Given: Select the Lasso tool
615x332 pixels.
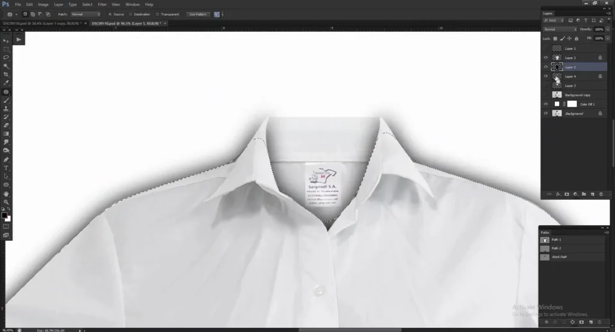Looking at the screenshot, I should pos(6,58).
